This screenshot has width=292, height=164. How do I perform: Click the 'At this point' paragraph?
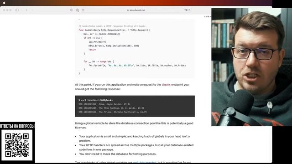[132, 87]
